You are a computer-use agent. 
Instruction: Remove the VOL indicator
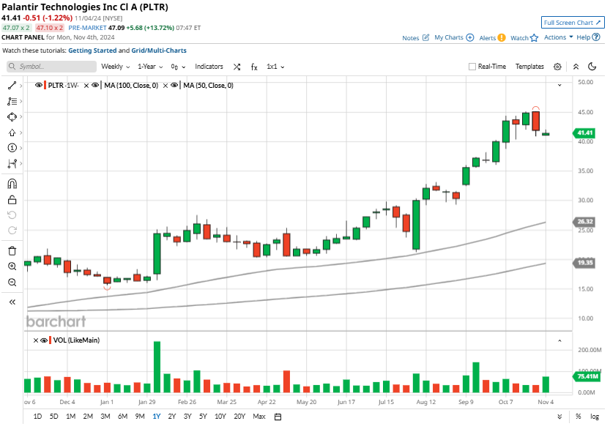[36, 340]
